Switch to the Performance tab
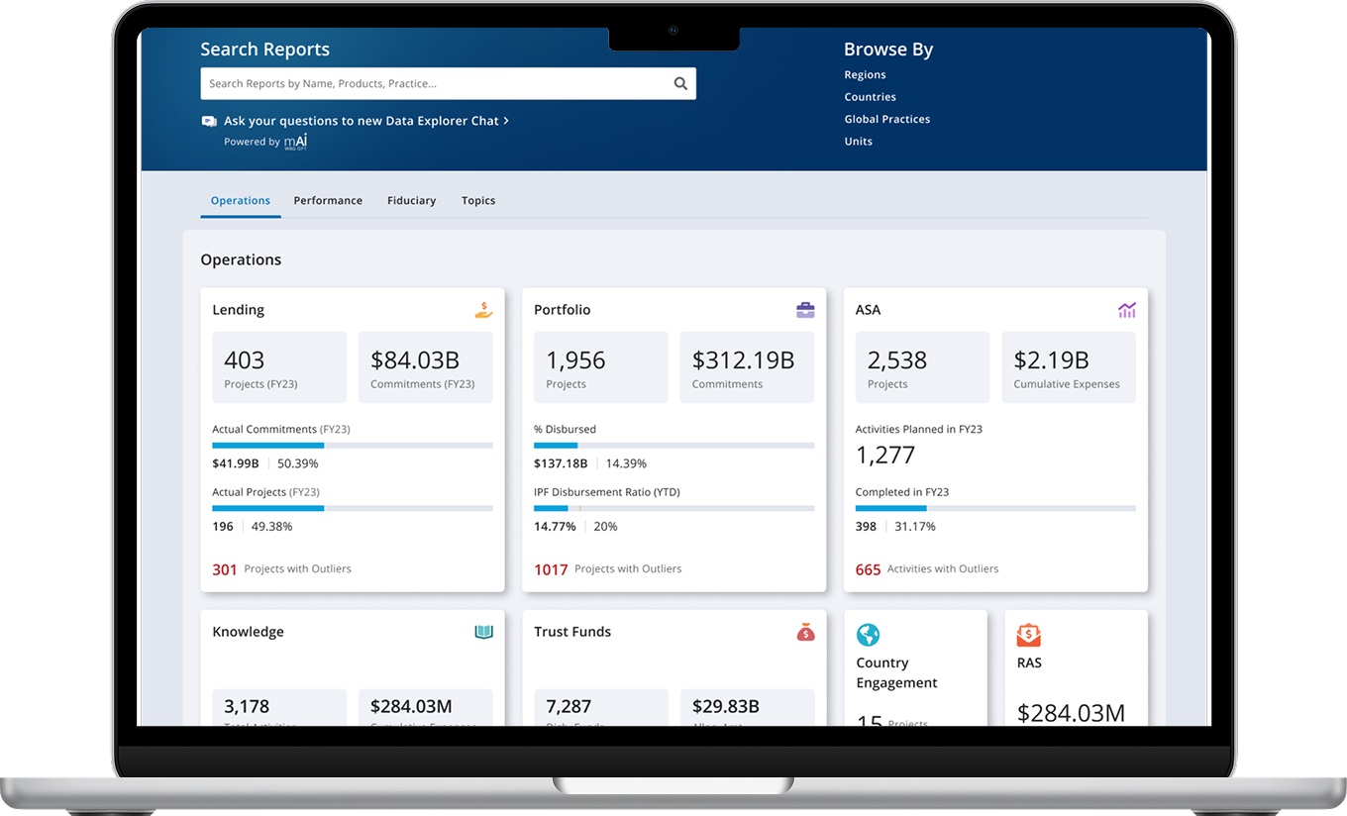This screenshot has width=1347, height=816. [x=328, y=201]
